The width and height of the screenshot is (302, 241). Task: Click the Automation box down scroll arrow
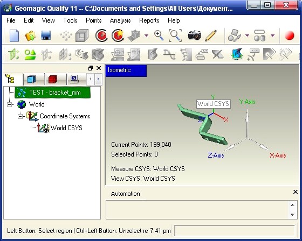tap(292, 215)
